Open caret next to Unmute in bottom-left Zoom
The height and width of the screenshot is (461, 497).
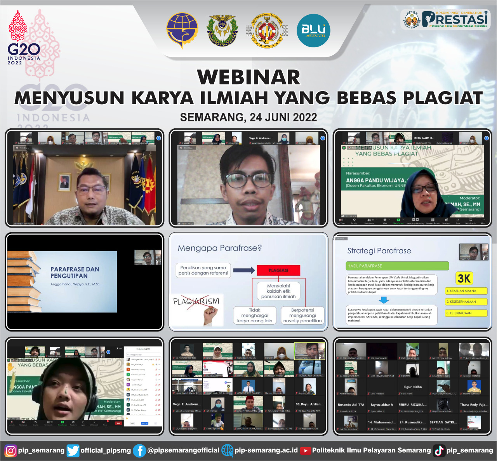(x=16, y=422)
